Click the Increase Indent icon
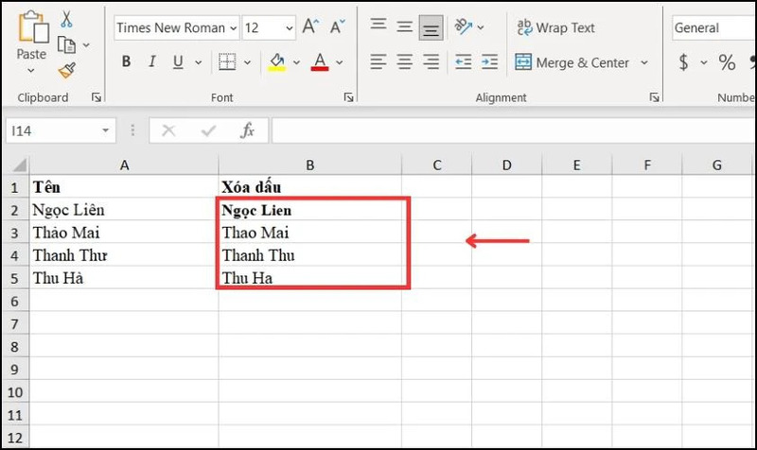This screenshot has width=757, height=450. [489, 62]
